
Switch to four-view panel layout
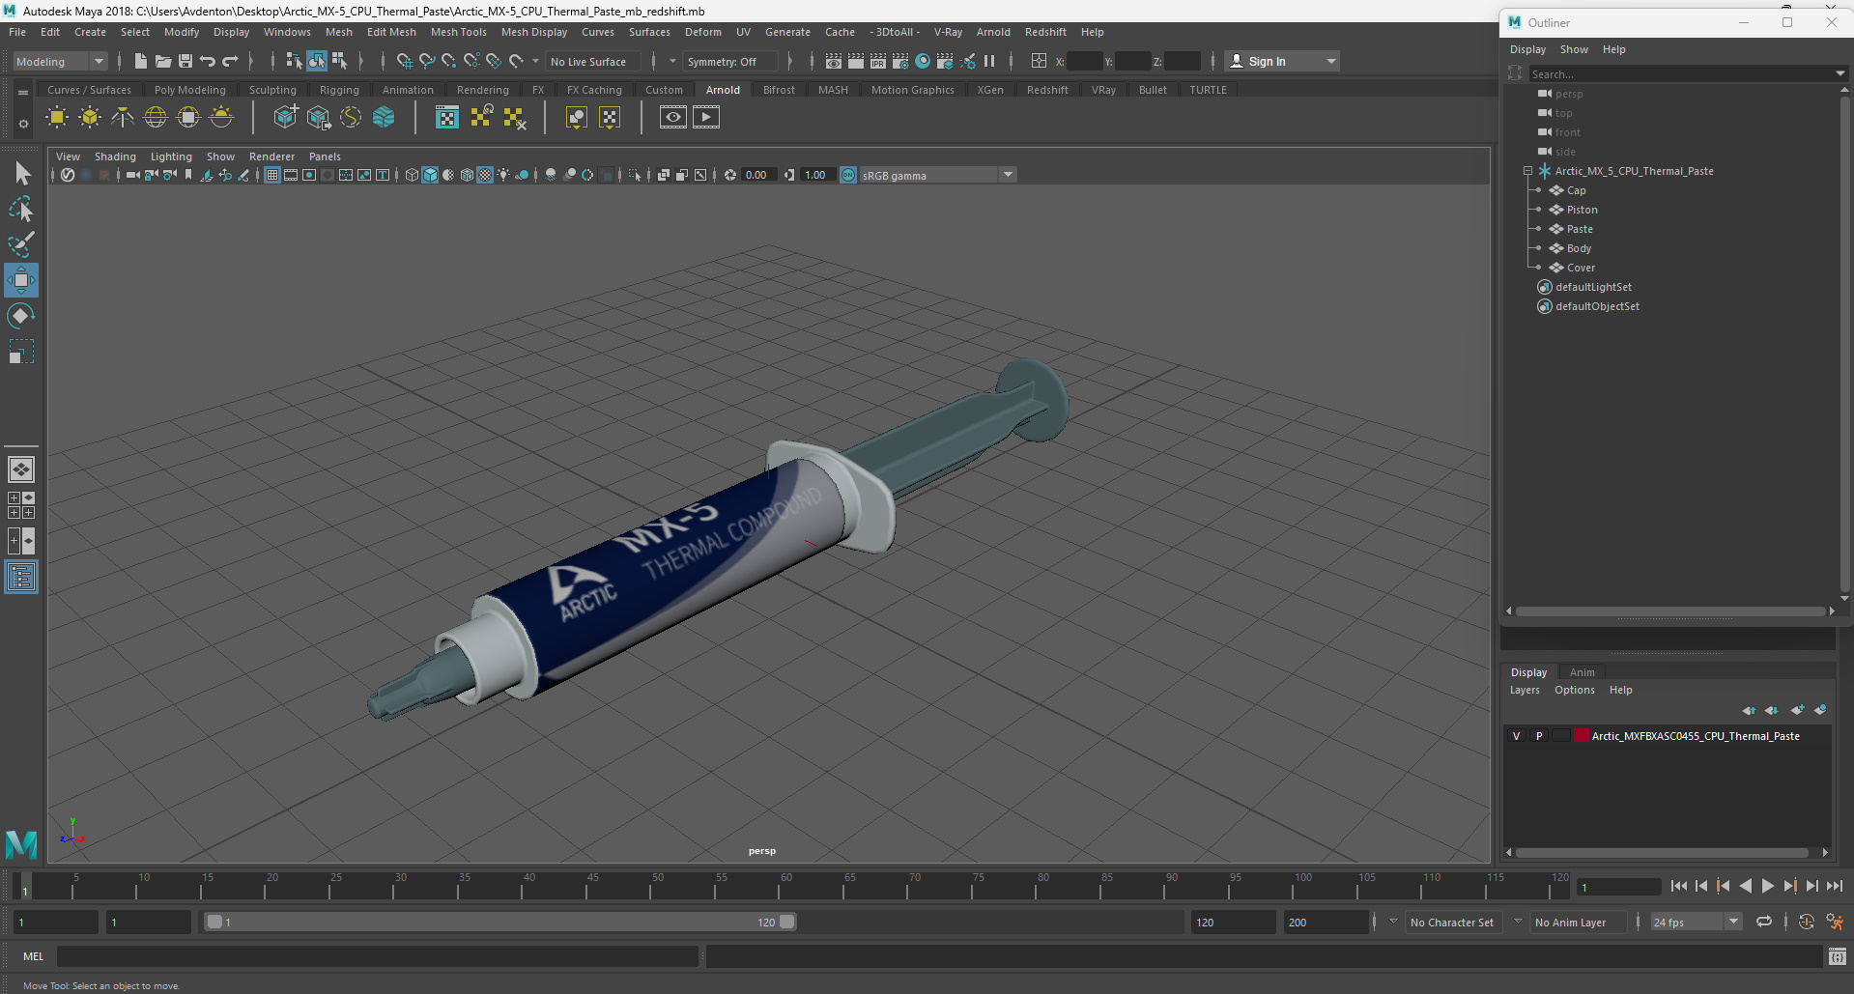(x=21, y=505)
